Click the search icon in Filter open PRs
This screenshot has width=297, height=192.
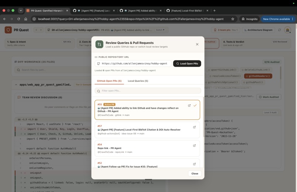(x=98, y=91)
